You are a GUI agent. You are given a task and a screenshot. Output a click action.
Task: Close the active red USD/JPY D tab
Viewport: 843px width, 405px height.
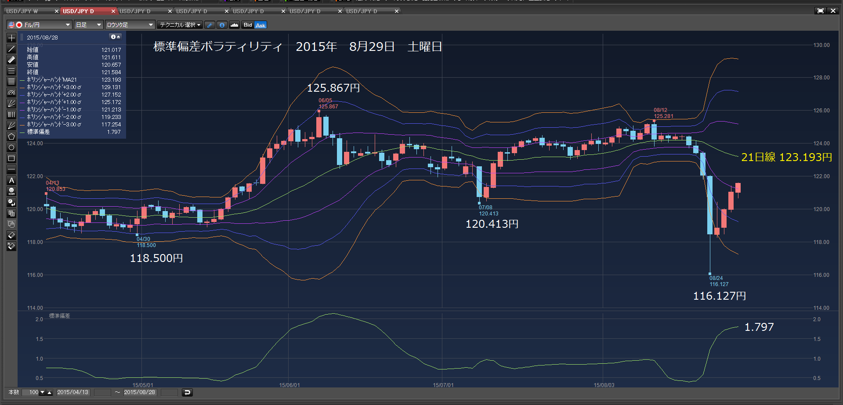(113, 11)
